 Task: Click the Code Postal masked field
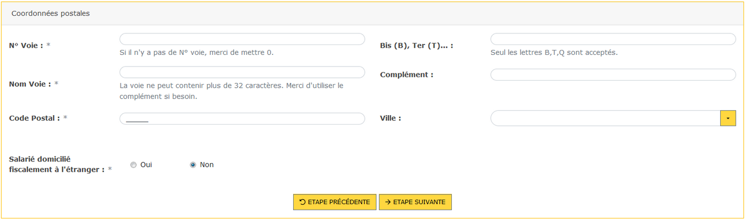[242, 119]
